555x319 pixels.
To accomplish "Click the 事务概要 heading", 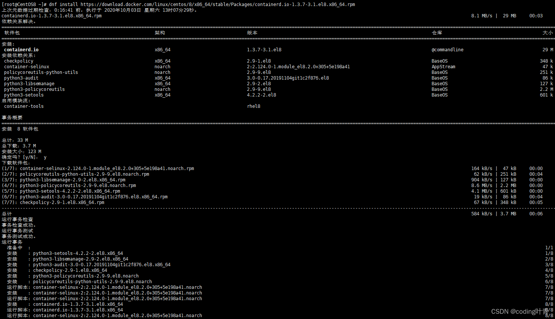I will (x=12, y=118).
